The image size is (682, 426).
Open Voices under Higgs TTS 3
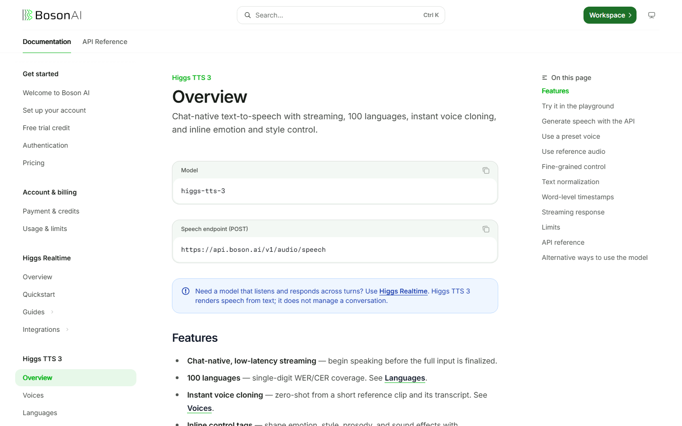[x=33, y=395]
